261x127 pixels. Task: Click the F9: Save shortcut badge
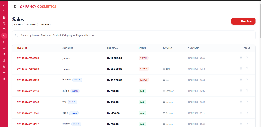(x=45, y=25)
